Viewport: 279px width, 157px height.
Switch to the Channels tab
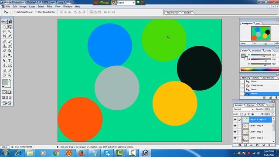click(x=250, y=105)
